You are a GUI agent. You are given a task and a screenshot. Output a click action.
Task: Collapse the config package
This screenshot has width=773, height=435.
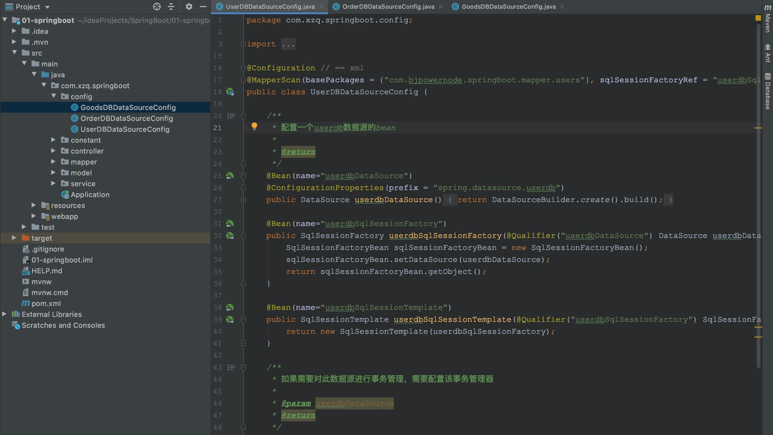(x=54, y=96)
